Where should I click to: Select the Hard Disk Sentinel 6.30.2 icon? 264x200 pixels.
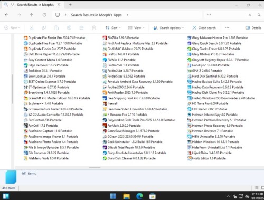190,76
